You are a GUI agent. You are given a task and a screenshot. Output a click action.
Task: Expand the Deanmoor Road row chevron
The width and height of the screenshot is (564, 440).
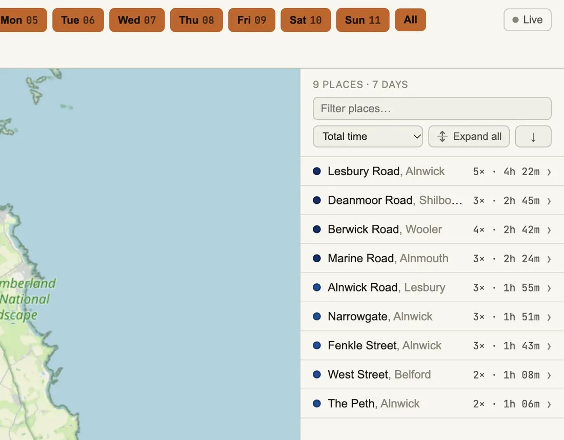tap(549, 201)
